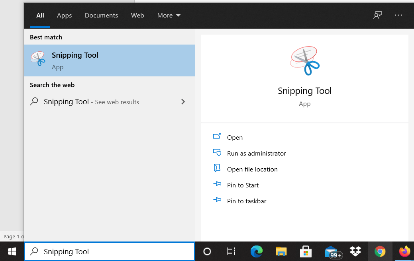
Task: Click the Best match heading
Action: 46,37
